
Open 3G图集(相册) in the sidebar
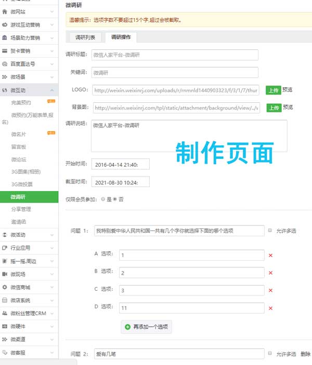pyautogui.click(x=26, y=172)
